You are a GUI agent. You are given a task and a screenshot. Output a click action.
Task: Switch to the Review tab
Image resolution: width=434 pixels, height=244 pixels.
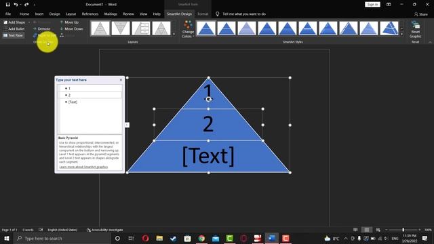click(128, 14)
